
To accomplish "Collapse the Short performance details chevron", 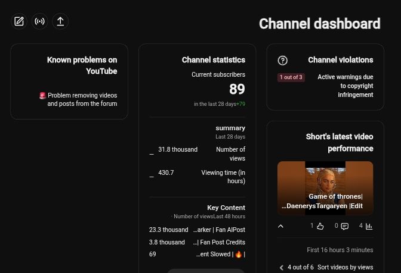I will 280,226.
